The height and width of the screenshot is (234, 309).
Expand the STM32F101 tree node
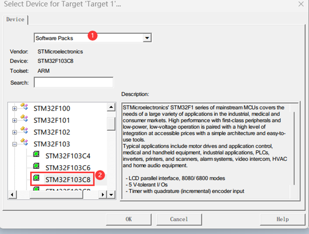coord(14,120)
